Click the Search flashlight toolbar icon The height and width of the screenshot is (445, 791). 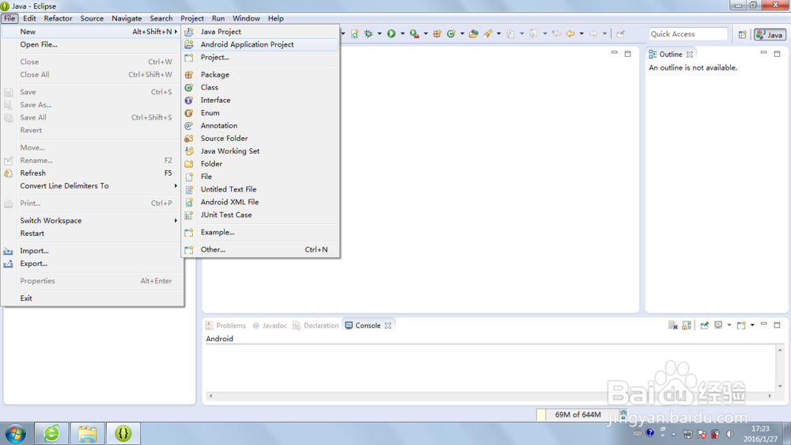(487, 34)
